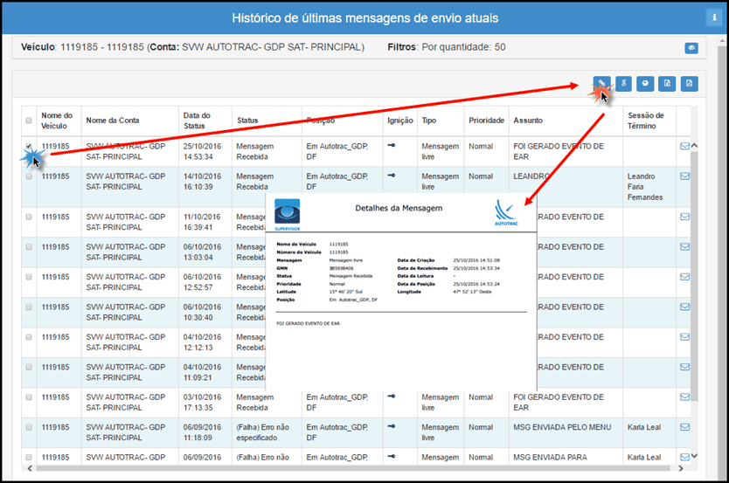729x483 pixels.
Task: Check the checkbox for the 03/10/2016 row
Action: pos(29,397)
